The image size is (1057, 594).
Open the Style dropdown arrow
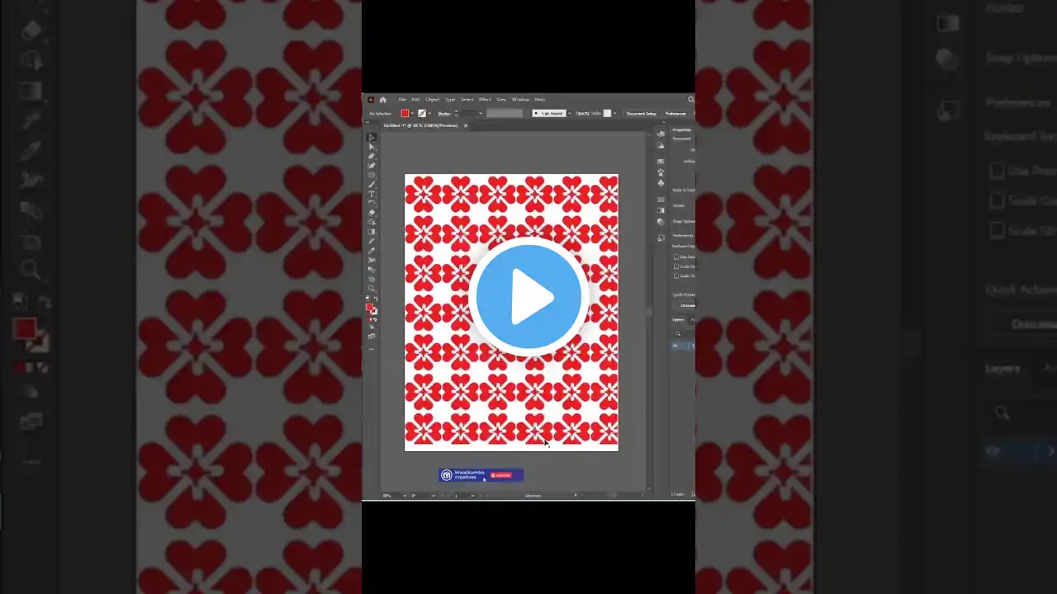coord(614,114)
